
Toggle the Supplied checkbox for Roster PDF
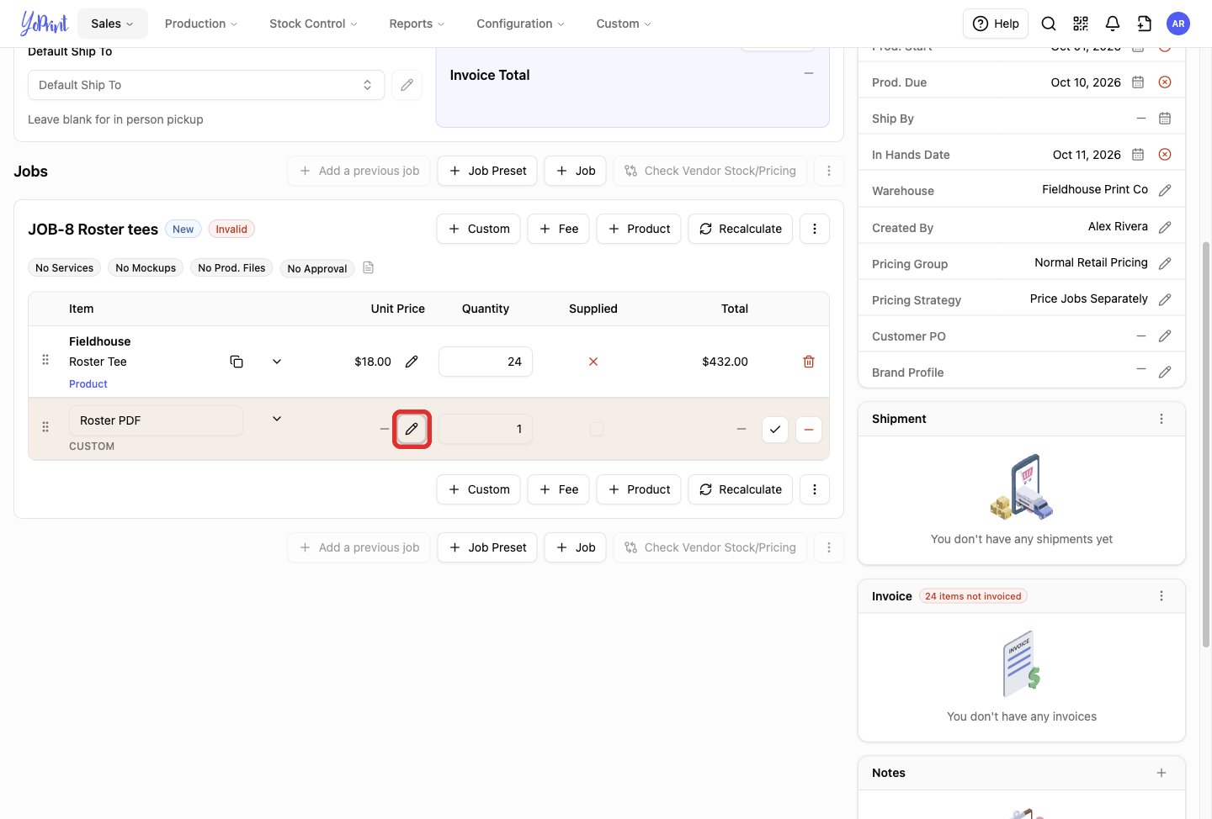[x=597, y=429]
